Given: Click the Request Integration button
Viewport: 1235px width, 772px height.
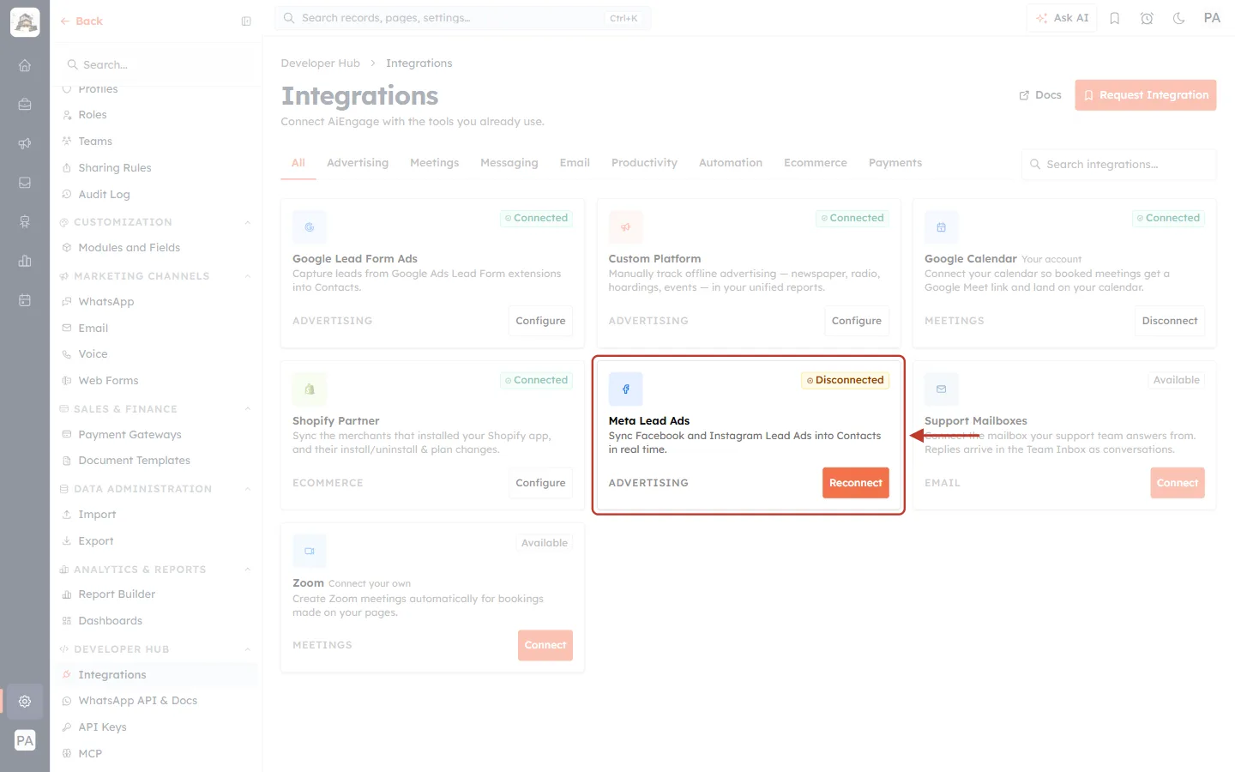Looking at the screenshot, I should [x=1146, y=95].
